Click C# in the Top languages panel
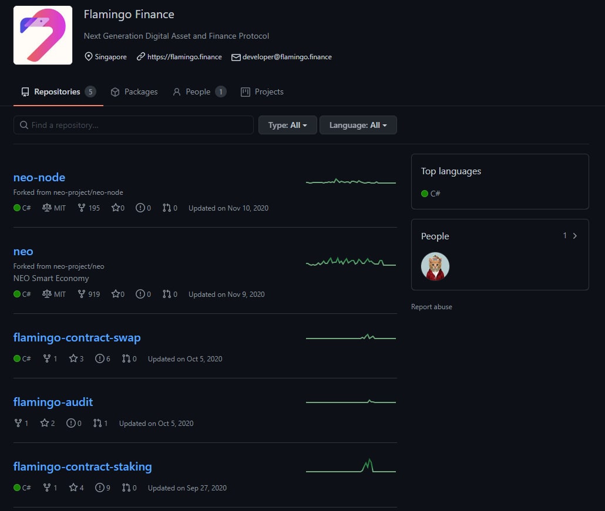The image size is (605, 511). (435, 194)
